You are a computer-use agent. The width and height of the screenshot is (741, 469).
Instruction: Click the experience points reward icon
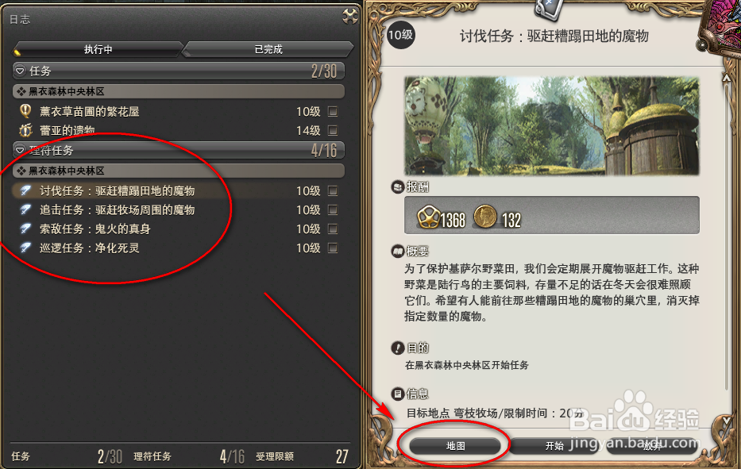(x=428, y=217)
